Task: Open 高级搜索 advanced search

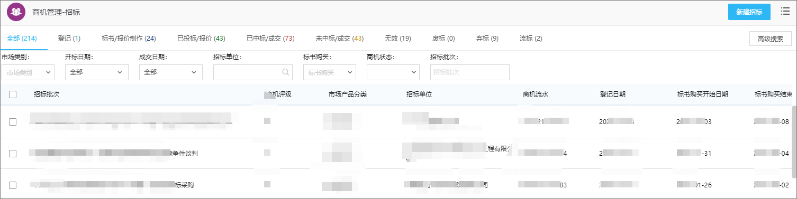Action: 770,39
